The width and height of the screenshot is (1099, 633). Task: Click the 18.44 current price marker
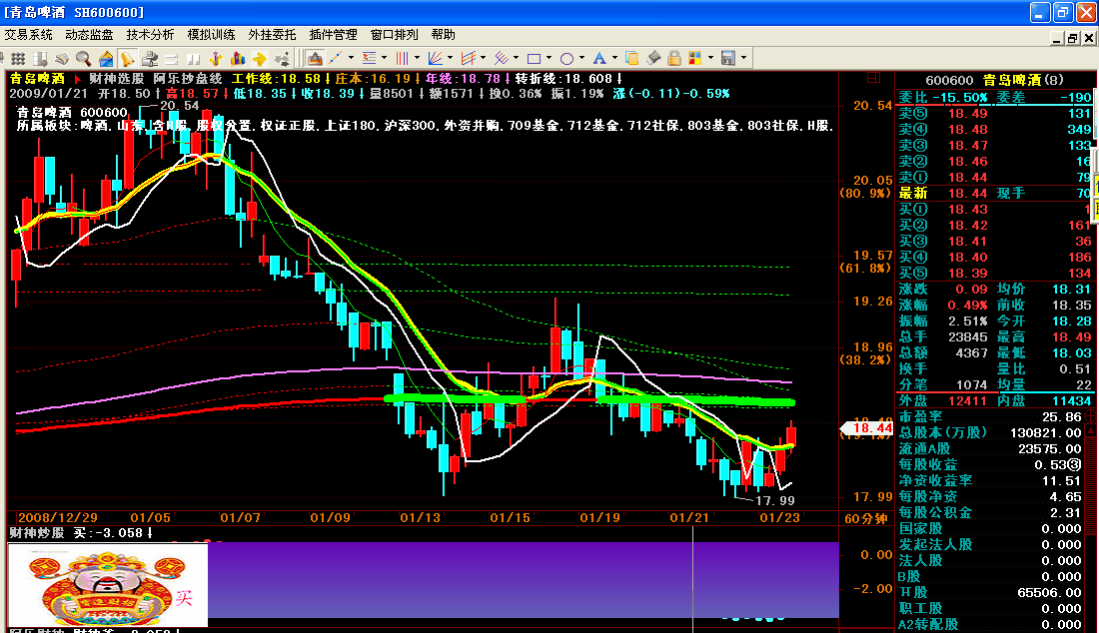pos(867,428)
